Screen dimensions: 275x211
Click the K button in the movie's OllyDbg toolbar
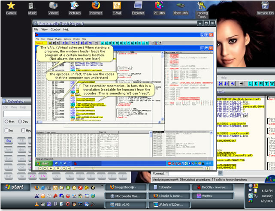pyautogui.click(x=132, y=43)
